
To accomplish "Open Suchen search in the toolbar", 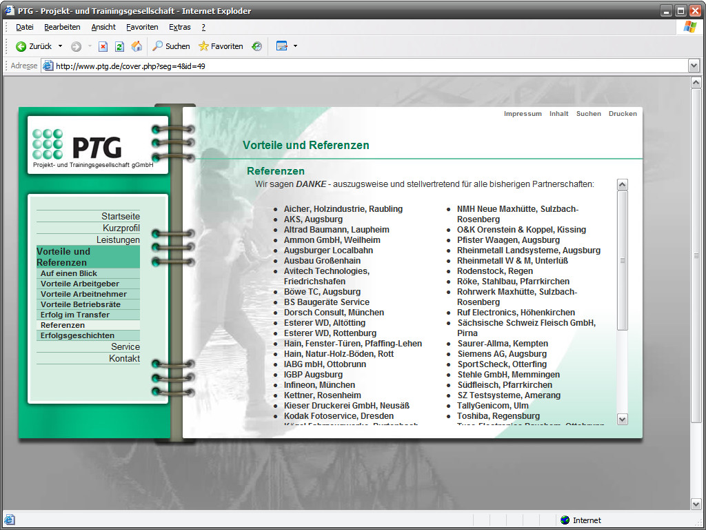I will coord(171,46).
